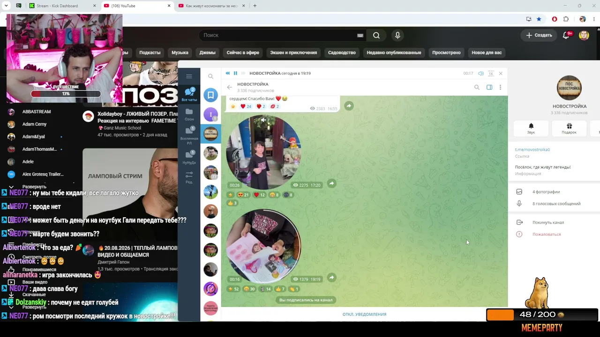Open YouTube notifications bell
This screenshot has width=600, height=337.
point(566,35)
